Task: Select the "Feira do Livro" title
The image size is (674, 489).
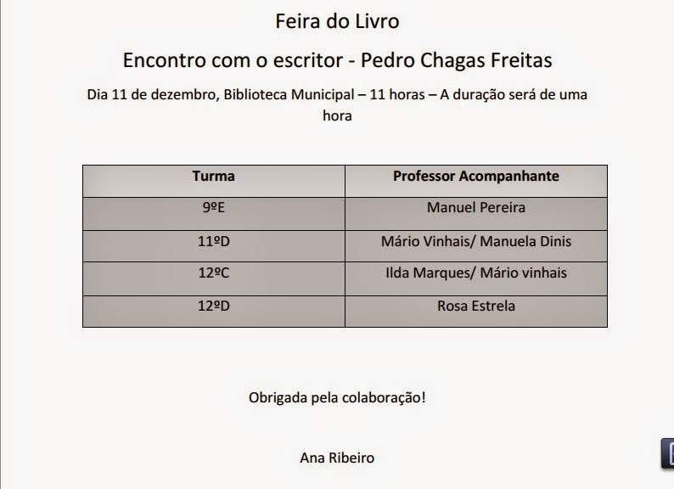Action: coord(337,21)
